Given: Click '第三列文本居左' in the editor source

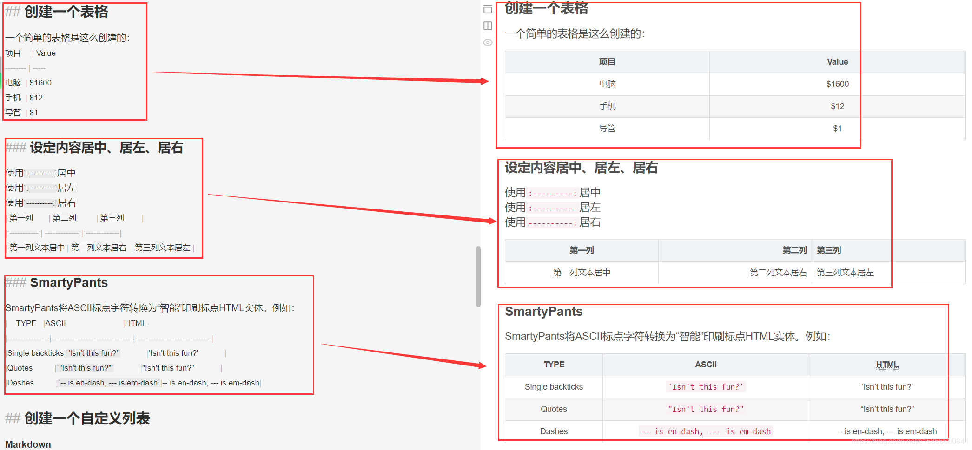Looking at the screenshot, I should 162,248.
